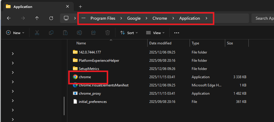Click the Share icon in toolbar
The image size is (274, 122).
[94, 33]
